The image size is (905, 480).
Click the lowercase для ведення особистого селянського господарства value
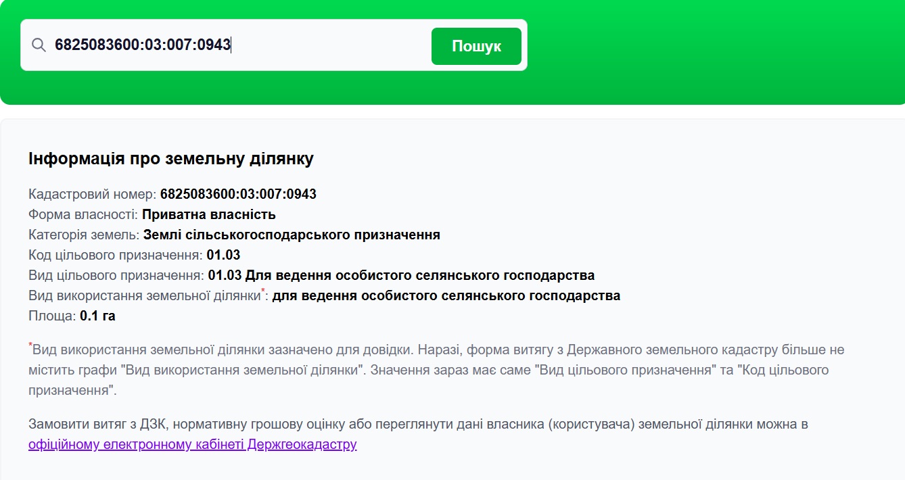pos(446,296)
